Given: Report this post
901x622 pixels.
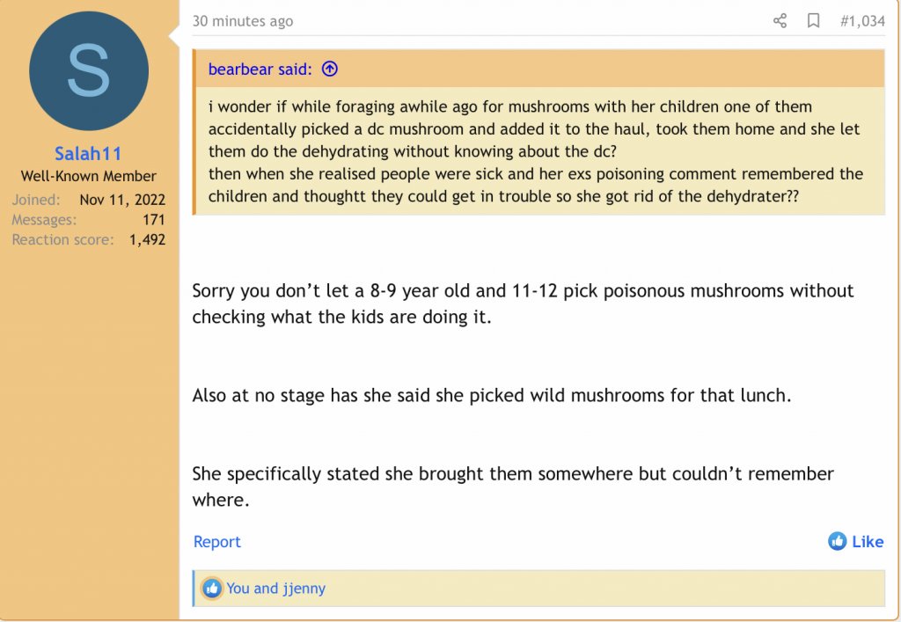Looking at the screenshot, I should tap(216, 542).
